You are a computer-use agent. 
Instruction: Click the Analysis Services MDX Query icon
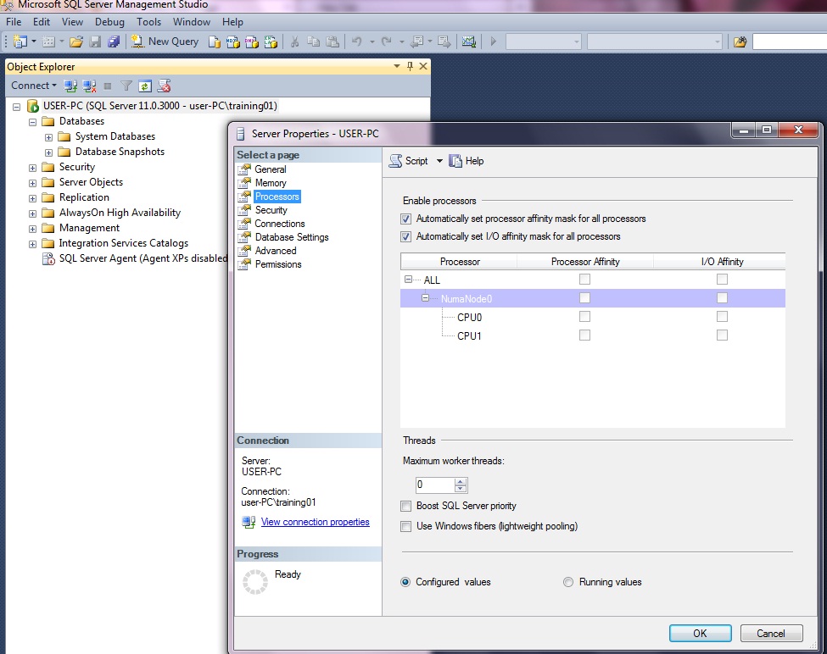point(232,42)
